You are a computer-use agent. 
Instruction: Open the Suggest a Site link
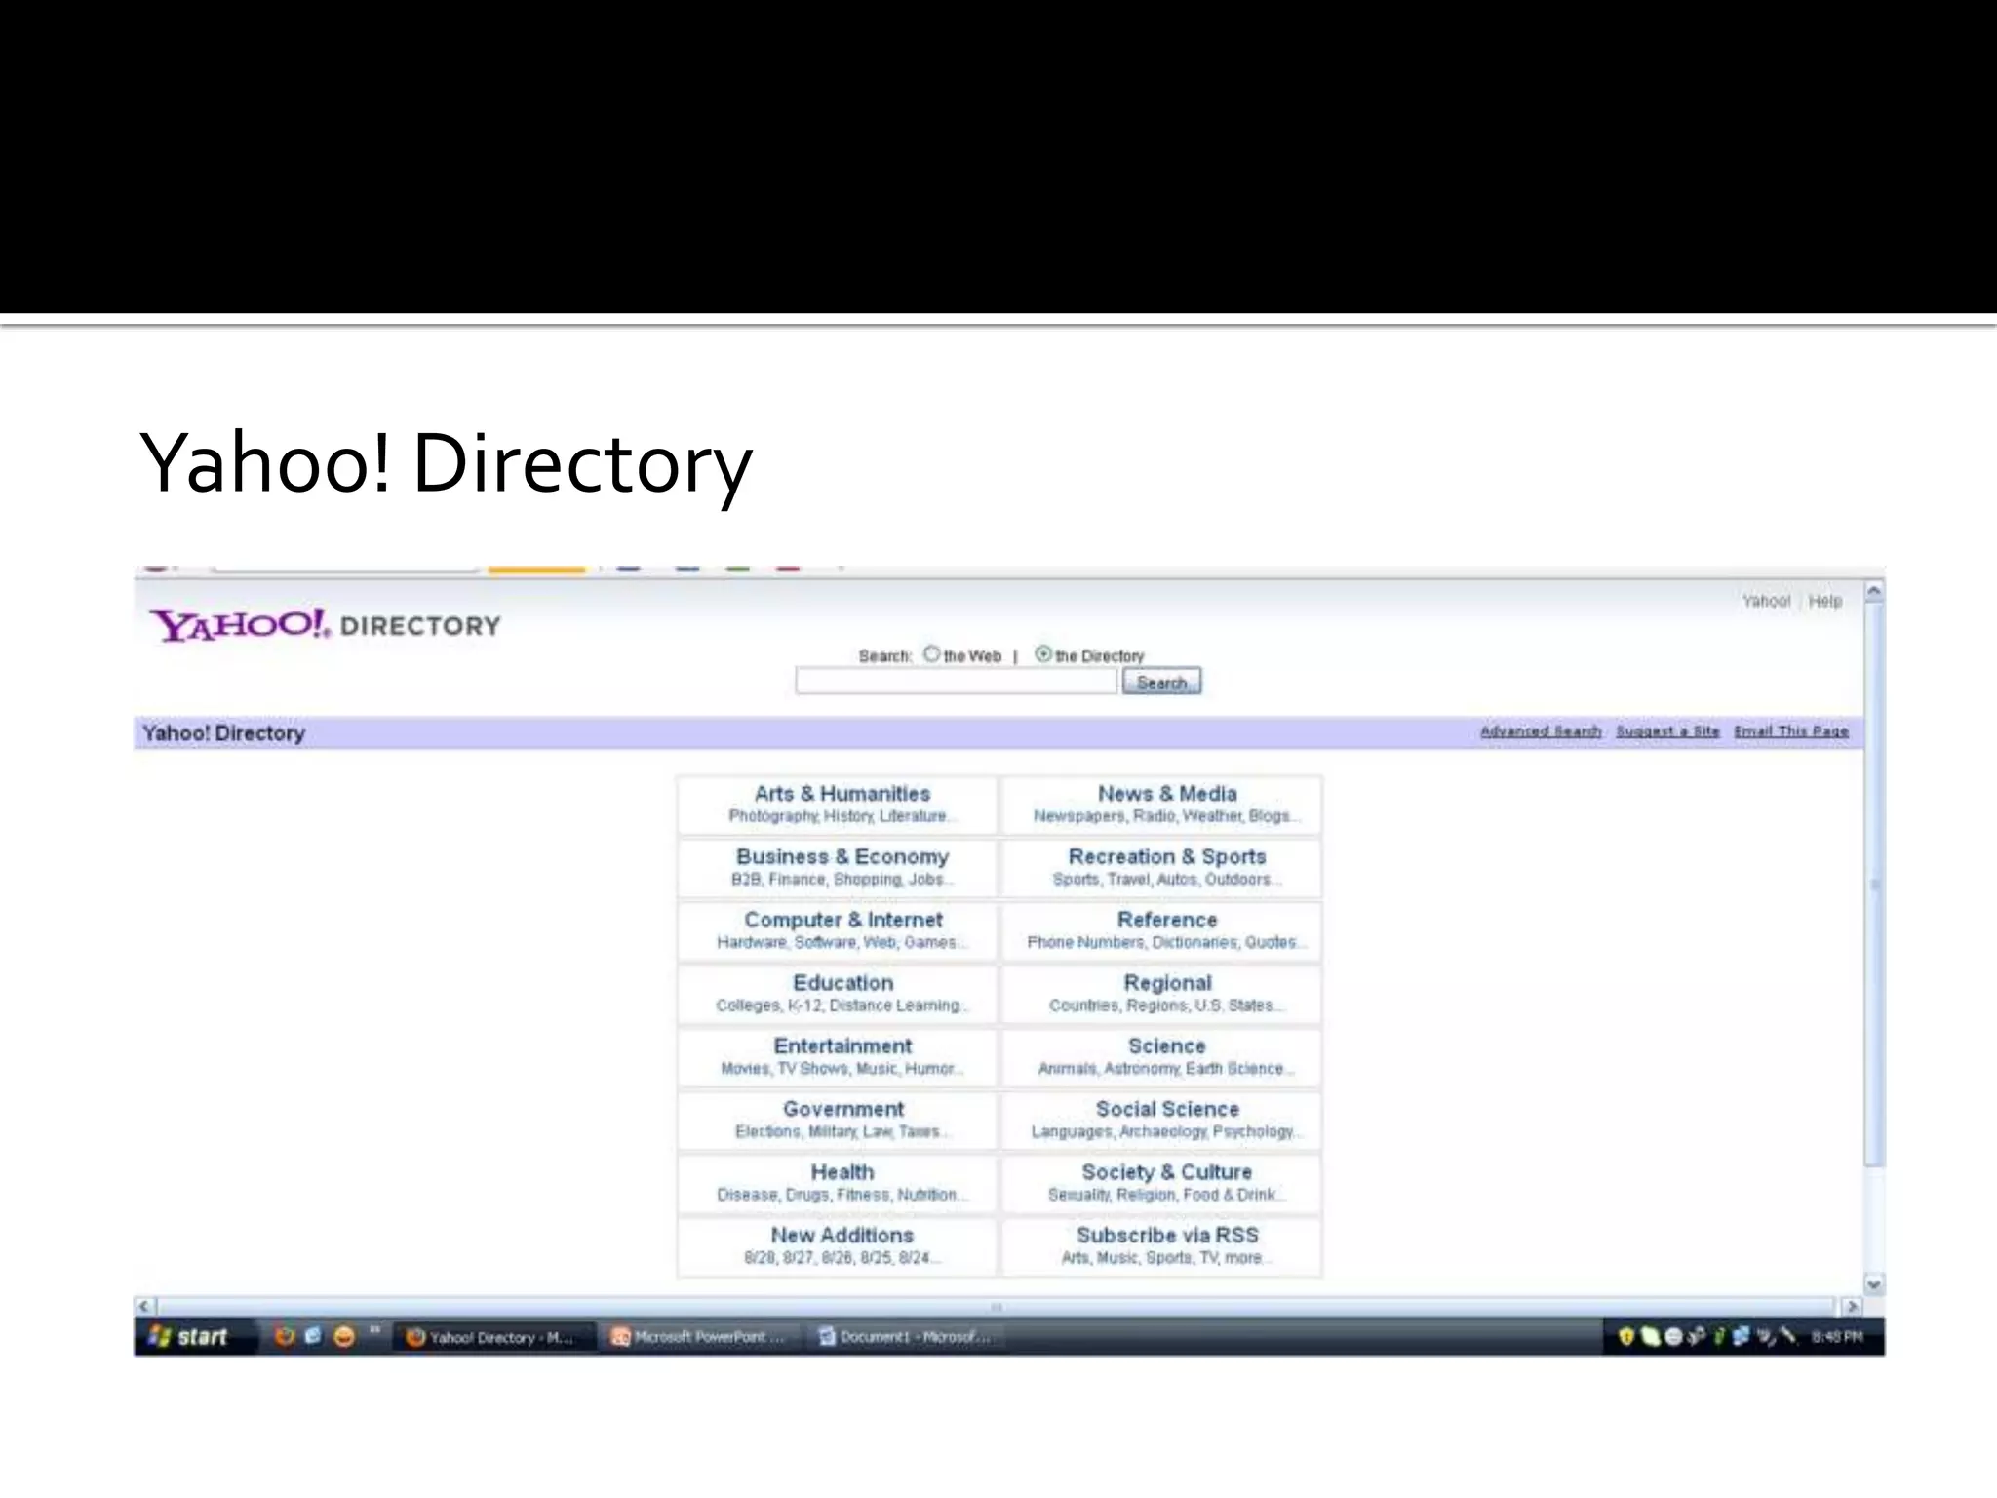[x=1667, y=731]
